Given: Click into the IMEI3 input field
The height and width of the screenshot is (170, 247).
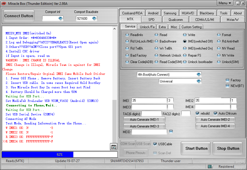Looking at the screenshot, I should pos(149,107).
